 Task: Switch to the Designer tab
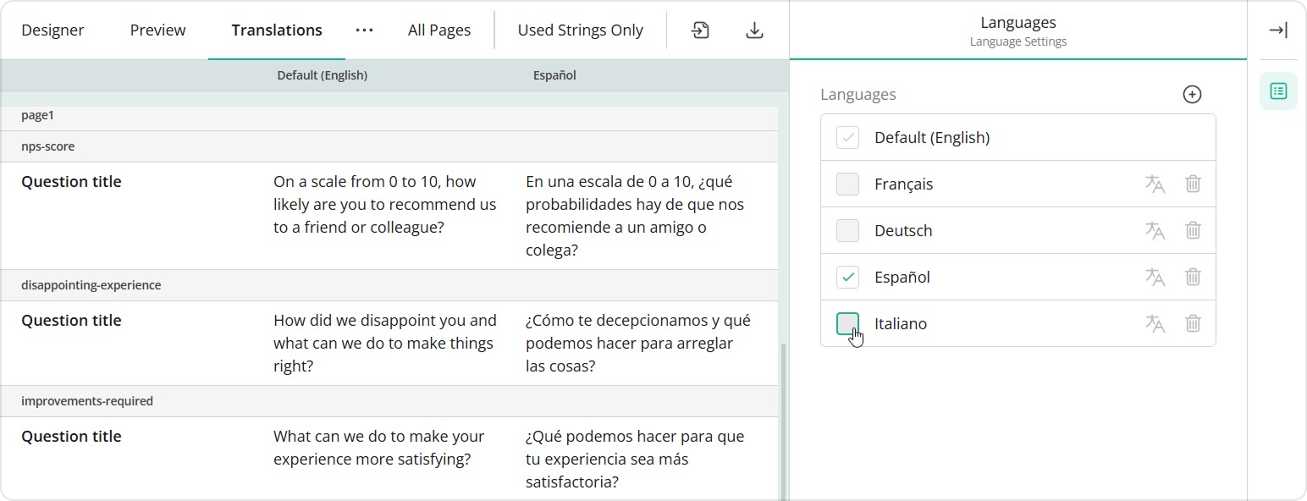[52, 30]
